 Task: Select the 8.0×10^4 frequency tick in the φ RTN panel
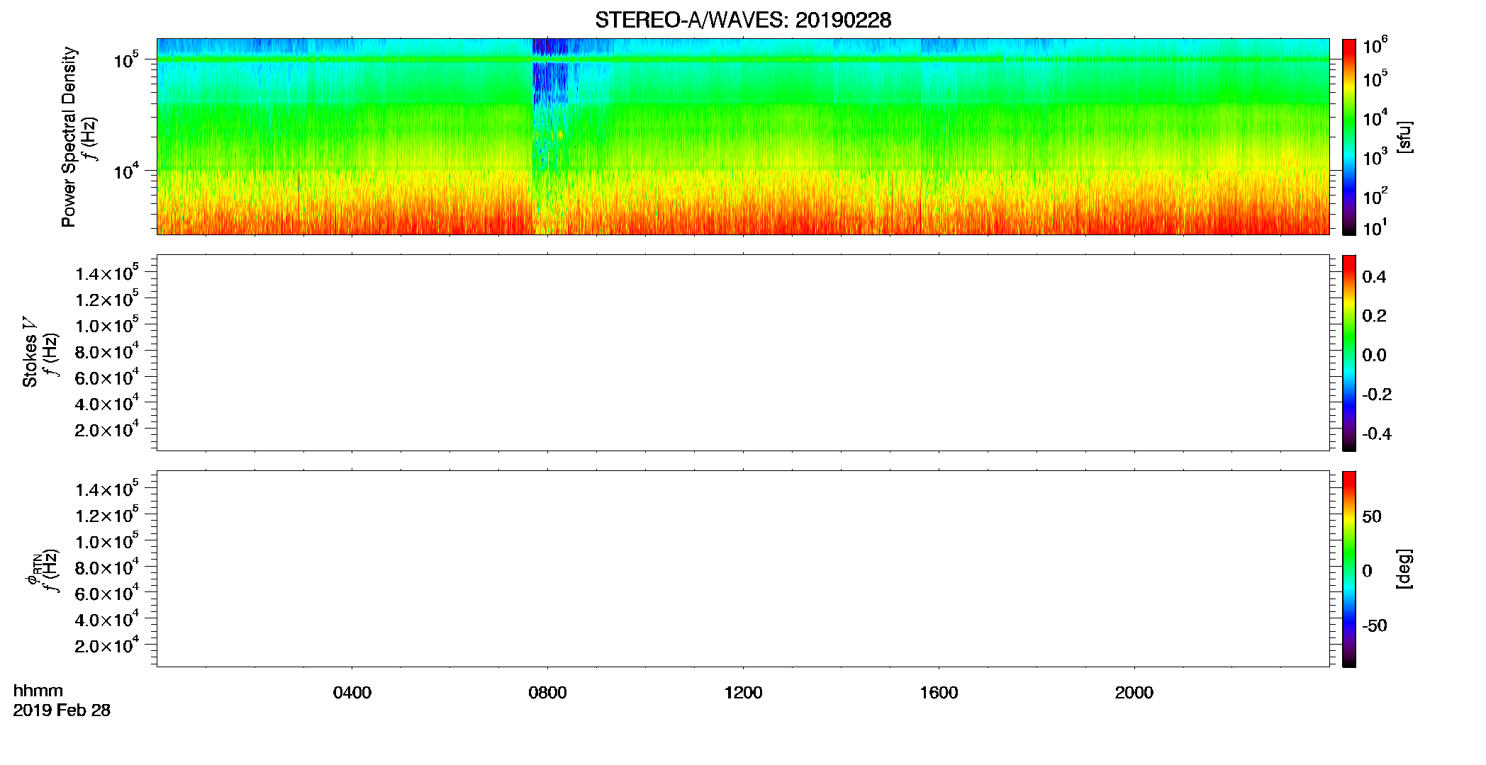[107, 567]
